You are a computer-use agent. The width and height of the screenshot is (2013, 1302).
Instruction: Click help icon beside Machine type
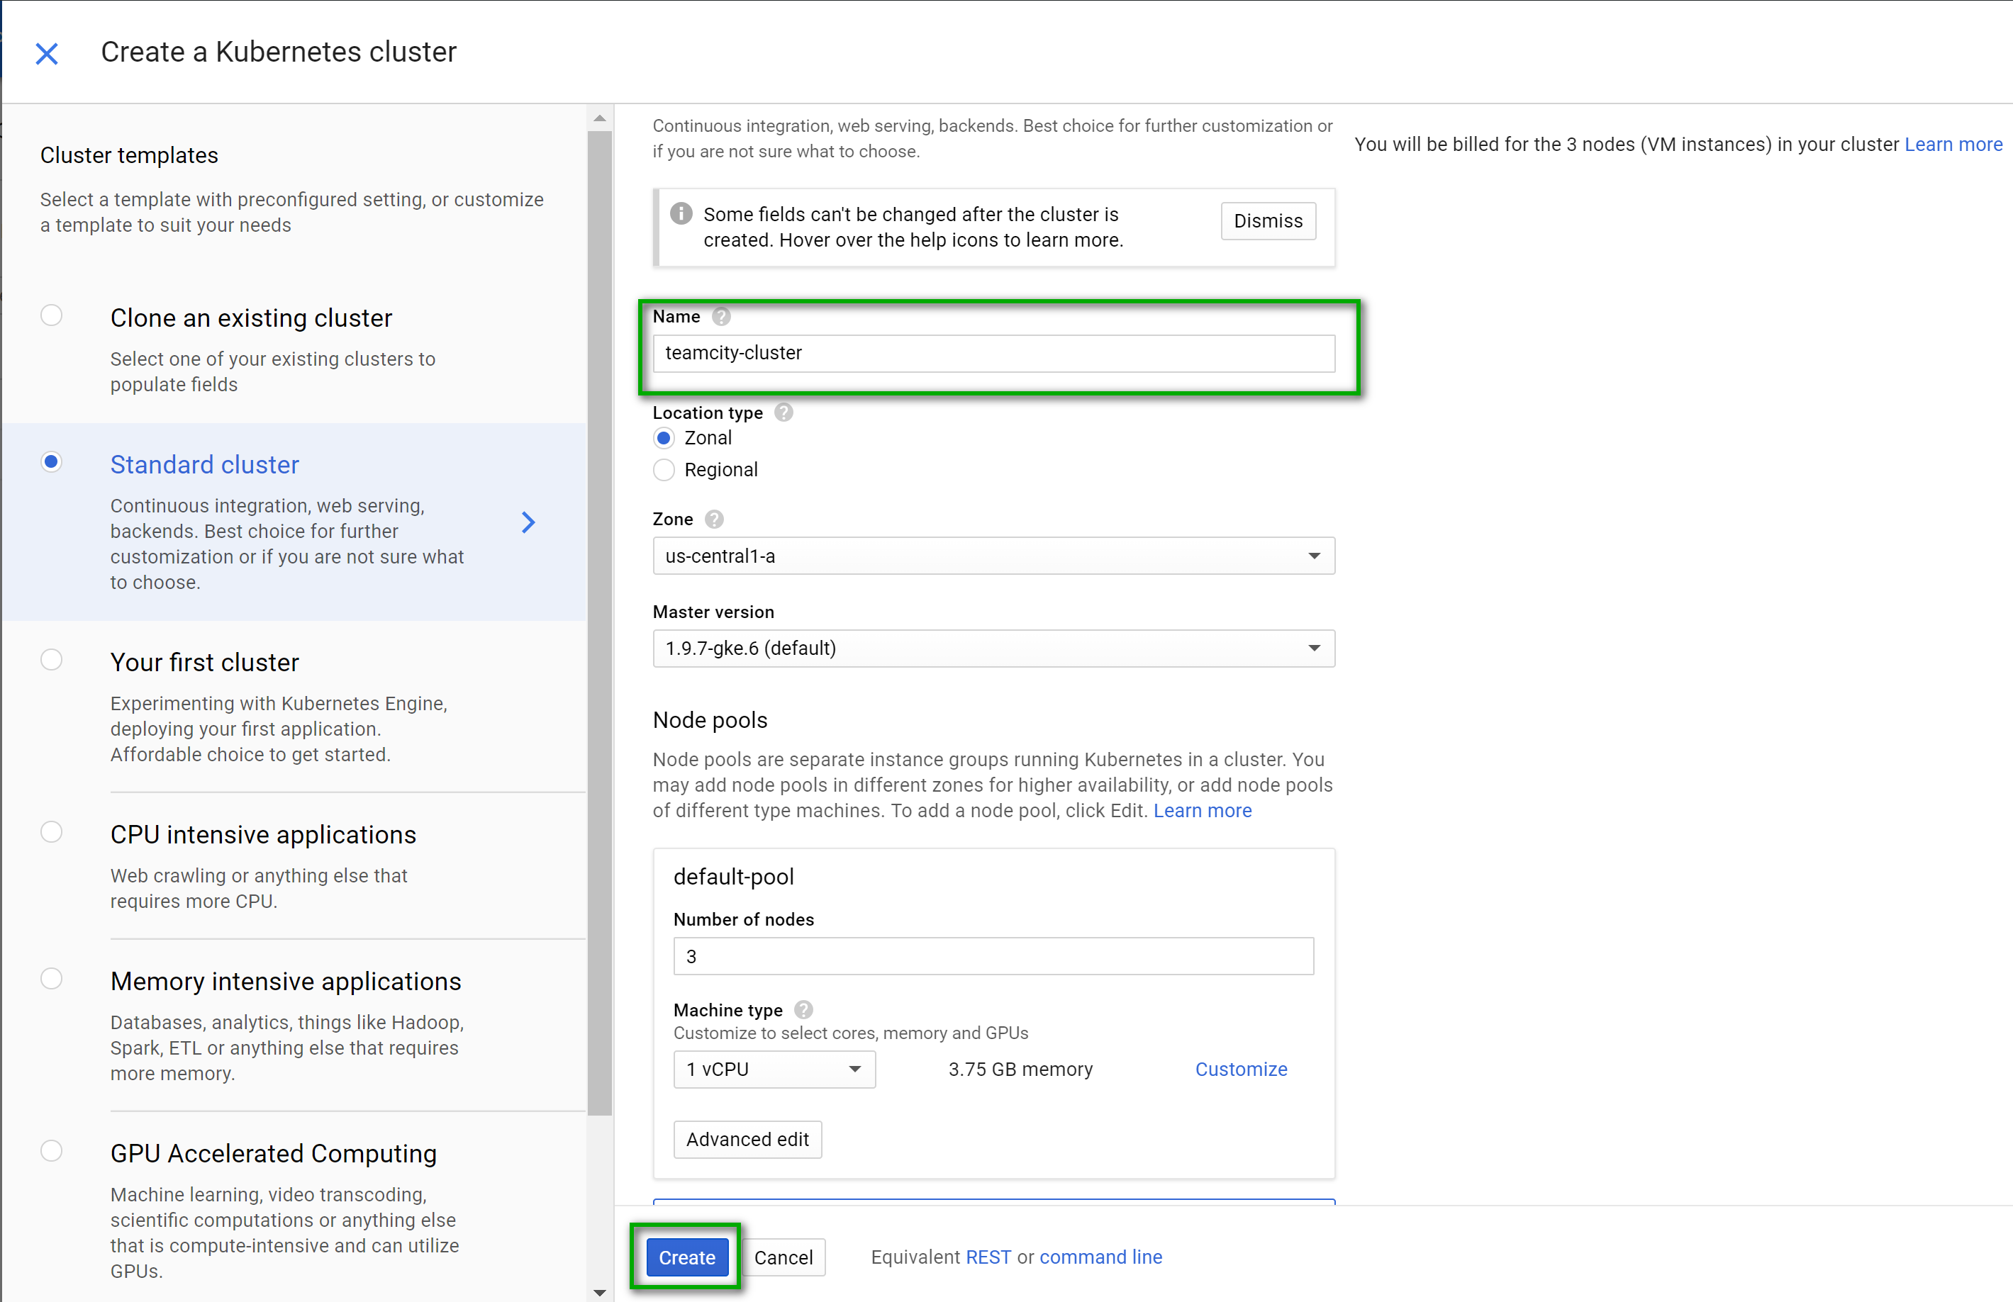(803, 1009)
